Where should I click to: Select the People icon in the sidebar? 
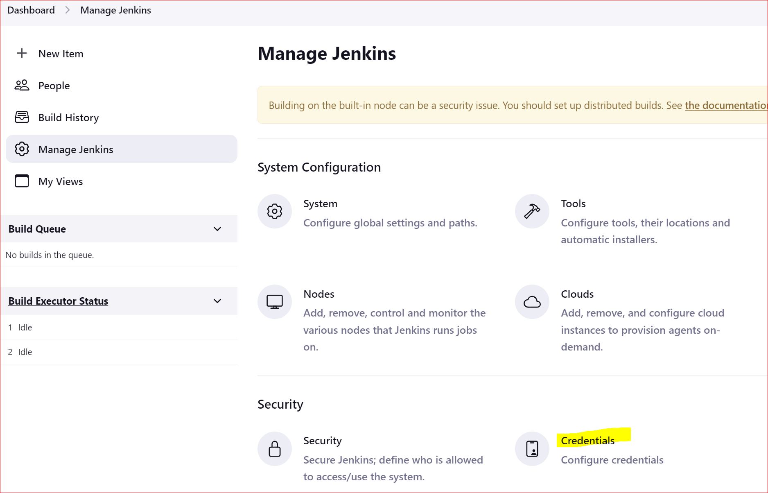click(x=22, y=85)
